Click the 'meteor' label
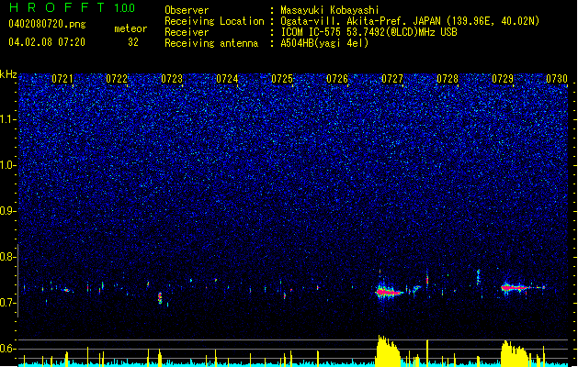Image resolution: width=578 pixels, height=367 pixels. coord(130,28)
